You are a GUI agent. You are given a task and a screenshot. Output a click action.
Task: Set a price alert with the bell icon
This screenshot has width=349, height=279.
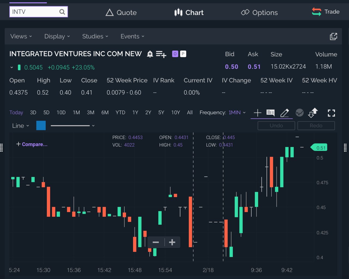point(150,54)
